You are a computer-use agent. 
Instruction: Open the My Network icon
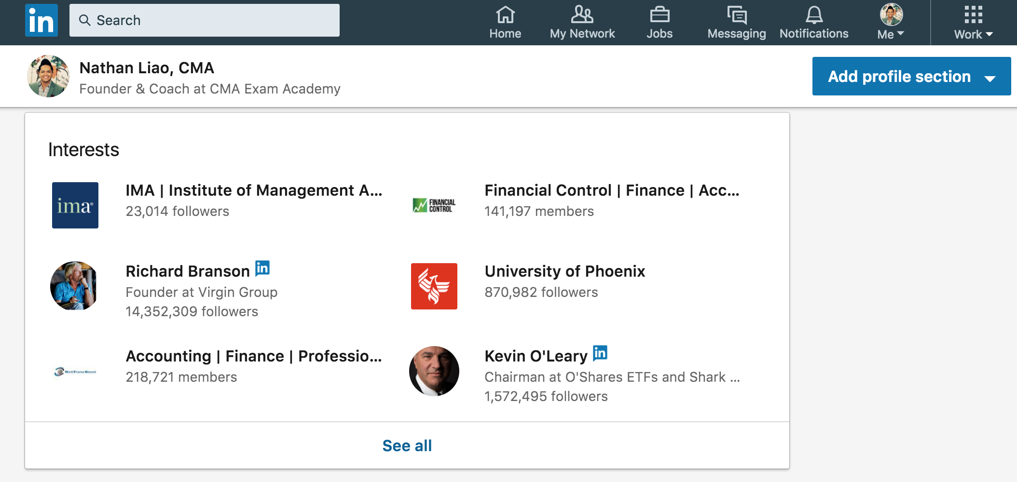[x=582, y=15]
